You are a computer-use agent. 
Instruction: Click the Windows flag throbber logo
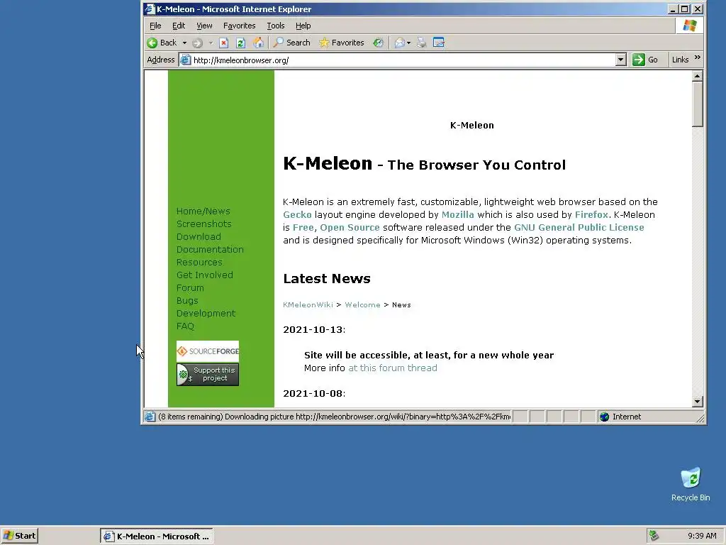coord(689,26)
